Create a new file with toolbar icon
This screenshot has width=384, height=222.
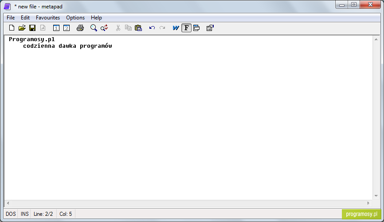pos(12,28)
